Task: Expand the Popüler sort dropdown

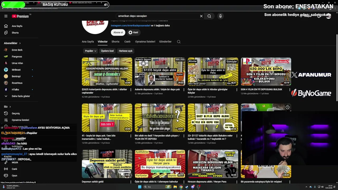Action: (x=91, y=51)
